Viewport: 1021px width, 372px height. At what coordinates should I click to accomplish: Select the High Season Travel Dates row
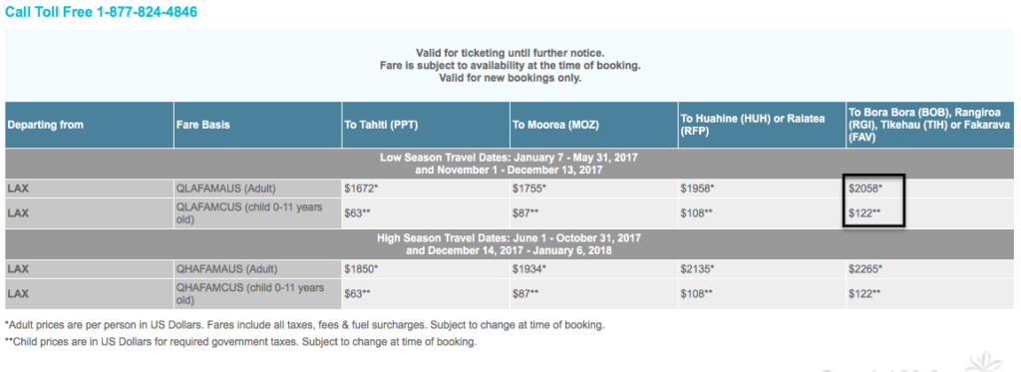[510, 244]
